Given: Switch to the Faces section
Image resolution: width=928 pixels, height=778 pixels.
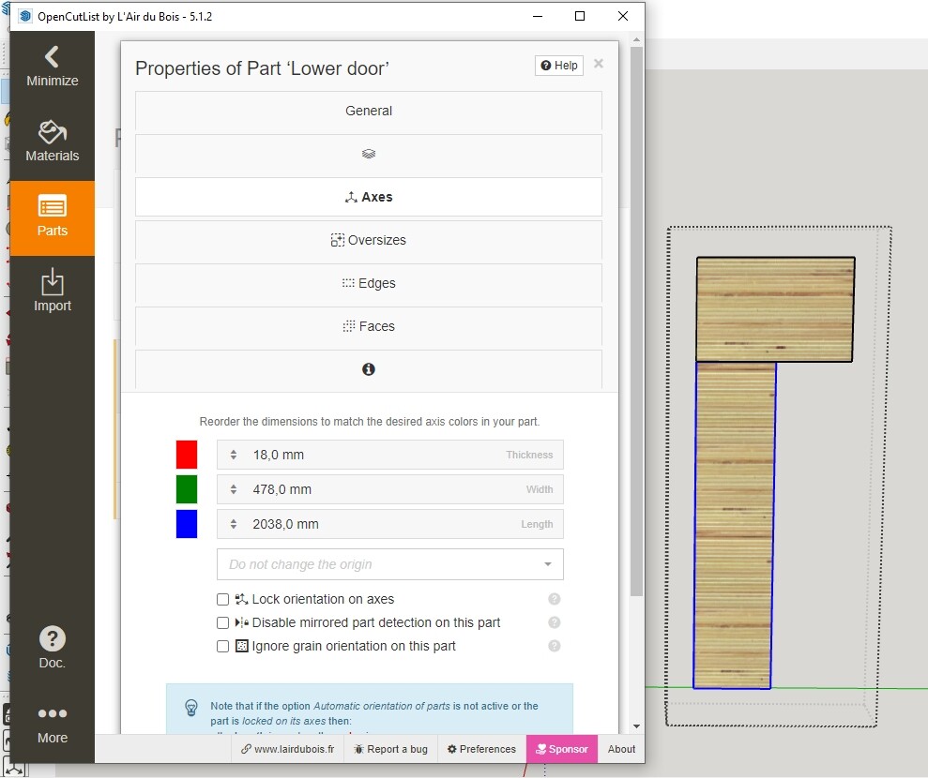Looking at the screenshot, I should click(x=368, y=326).
